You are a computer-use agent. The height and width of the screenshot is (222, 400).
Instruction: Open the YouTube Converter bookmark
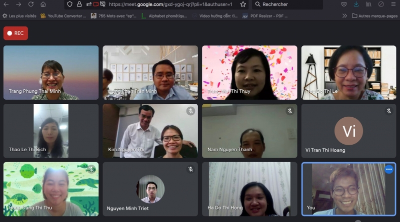click(x=63, y=16)
